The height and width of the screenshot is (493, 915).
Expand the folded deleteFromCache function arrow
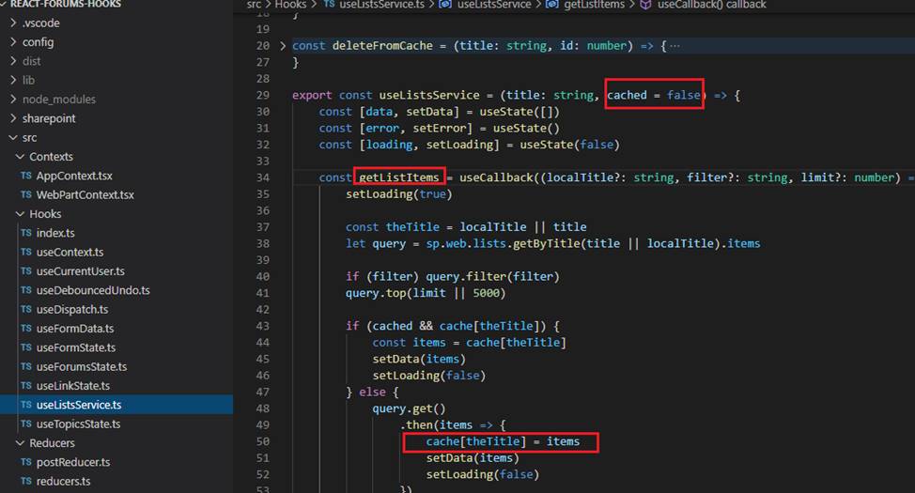tap(284, 45)
